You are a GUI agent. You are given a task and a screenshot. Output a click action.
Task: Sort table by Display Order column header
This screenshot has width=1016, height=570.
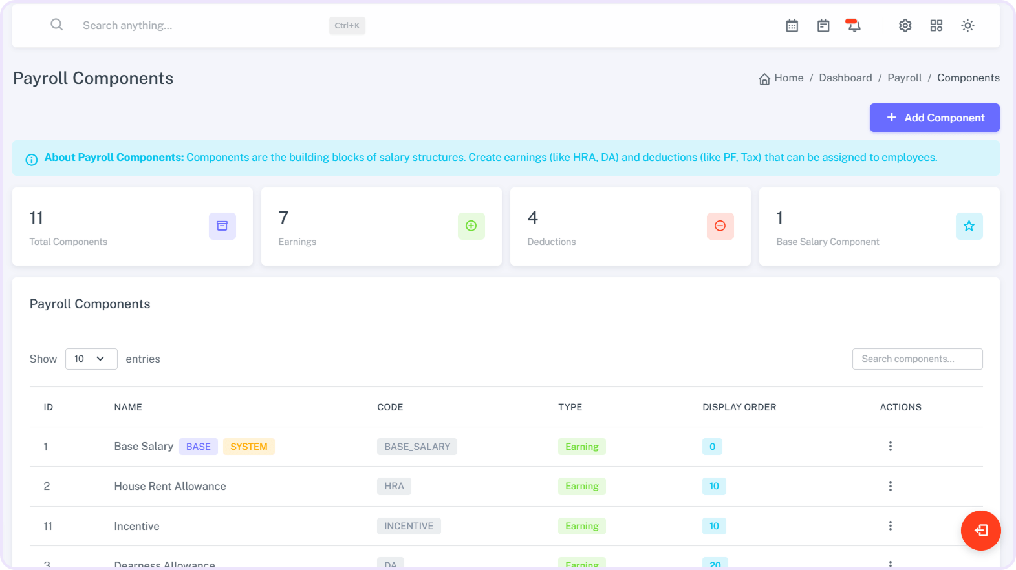click(739, 407)
